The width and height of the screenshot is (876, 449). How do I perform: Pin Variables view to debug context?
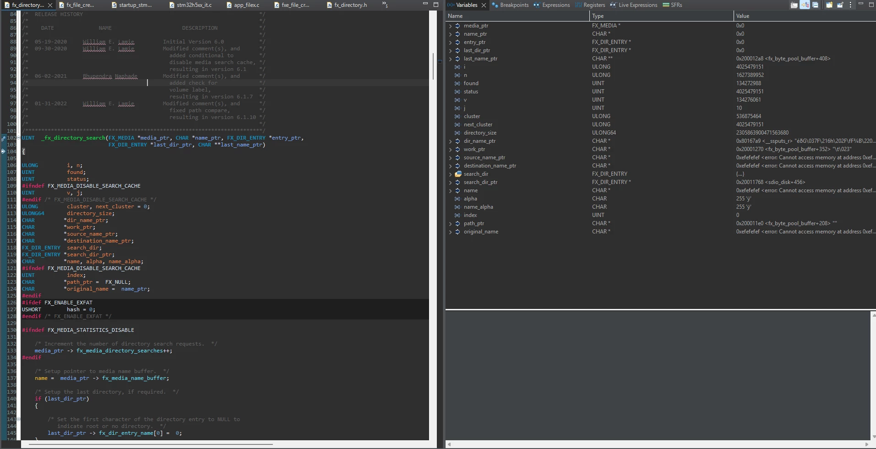[840, 5]
